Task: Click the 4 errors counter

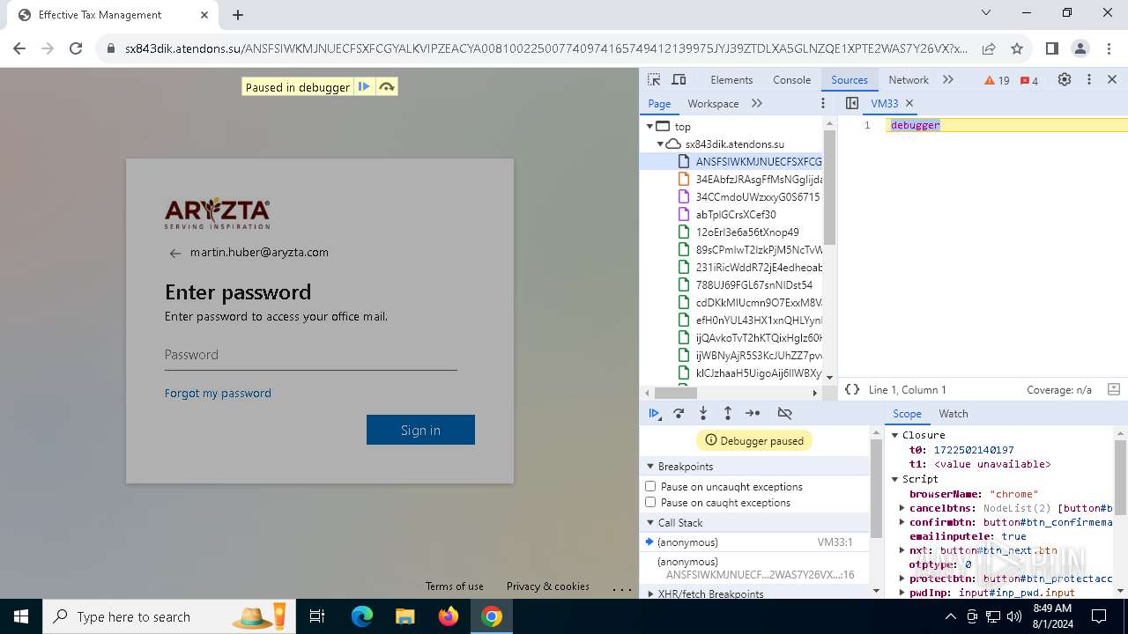Action: (1028, 80)
